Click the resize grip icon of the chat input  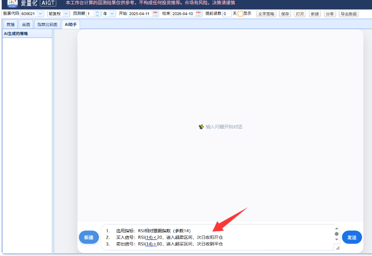pyautogui.click(x=338, y=248)
